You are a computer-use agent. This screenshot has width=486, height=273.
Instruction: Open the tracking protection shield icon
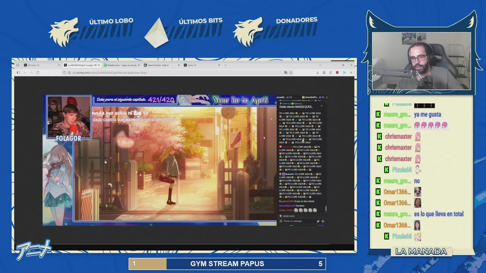[65, 72]
